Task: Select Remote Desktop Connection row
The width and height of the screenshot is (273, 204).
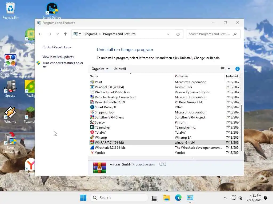Action: coord(164,97)
